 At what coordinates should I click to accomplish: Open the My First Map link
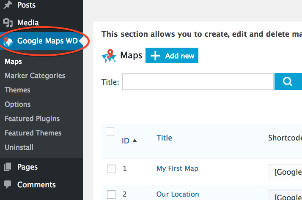177,168
